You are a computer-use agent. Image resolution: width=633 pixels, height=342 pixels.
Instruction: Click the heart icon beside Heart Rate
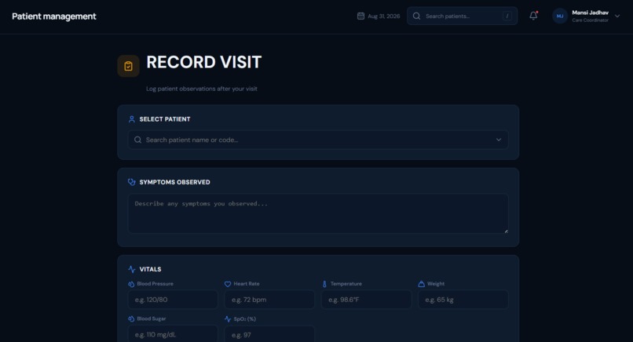(x=228, y=284)
